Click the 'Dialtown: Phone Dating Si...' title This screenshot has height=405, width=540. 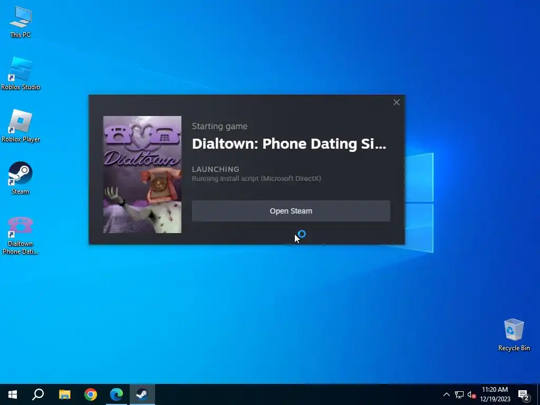point(289,144)
